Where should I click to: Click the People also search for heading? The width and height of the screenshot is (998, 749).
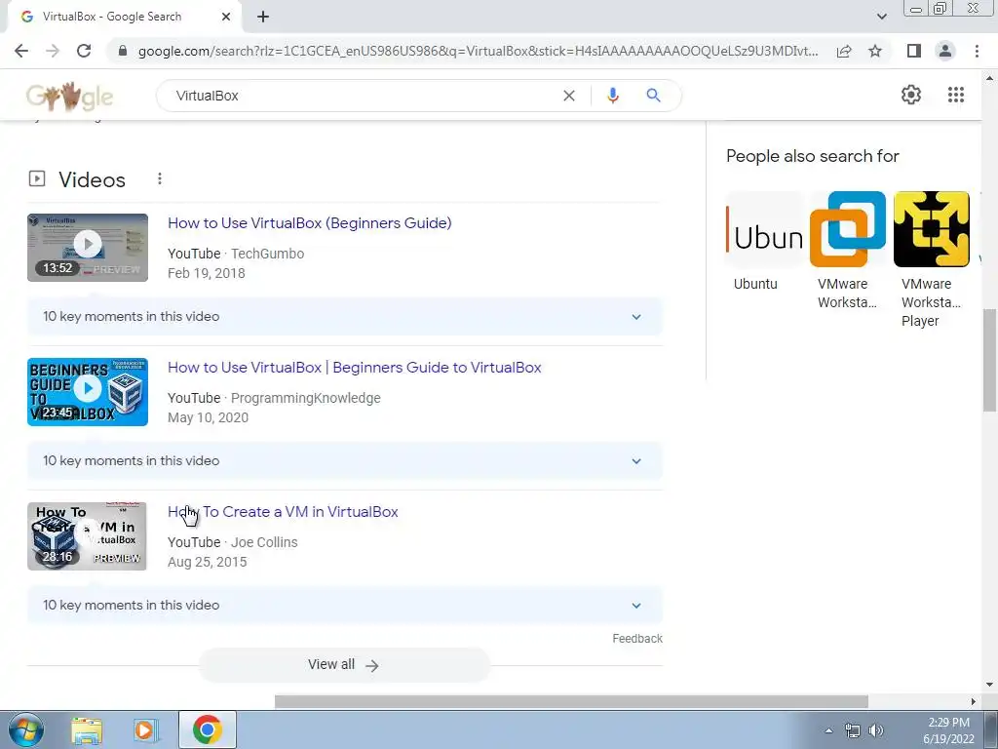pos(812,156)
